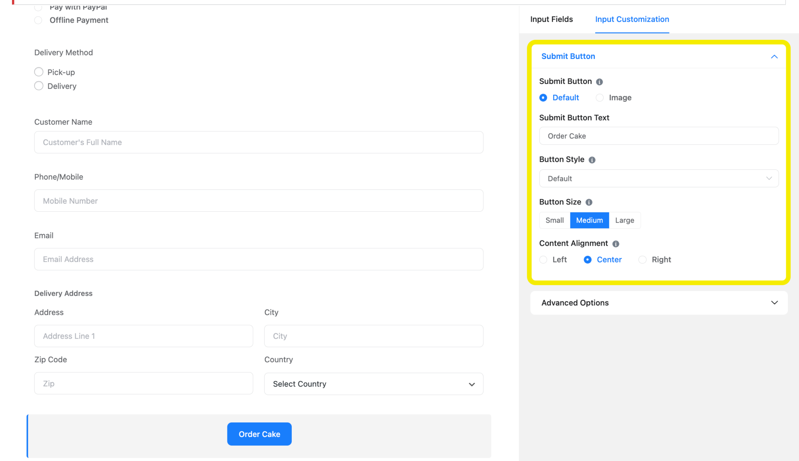Screen dimensions: 799x461
Task: Align button content to the Left
Action: [x=543, y=259]
